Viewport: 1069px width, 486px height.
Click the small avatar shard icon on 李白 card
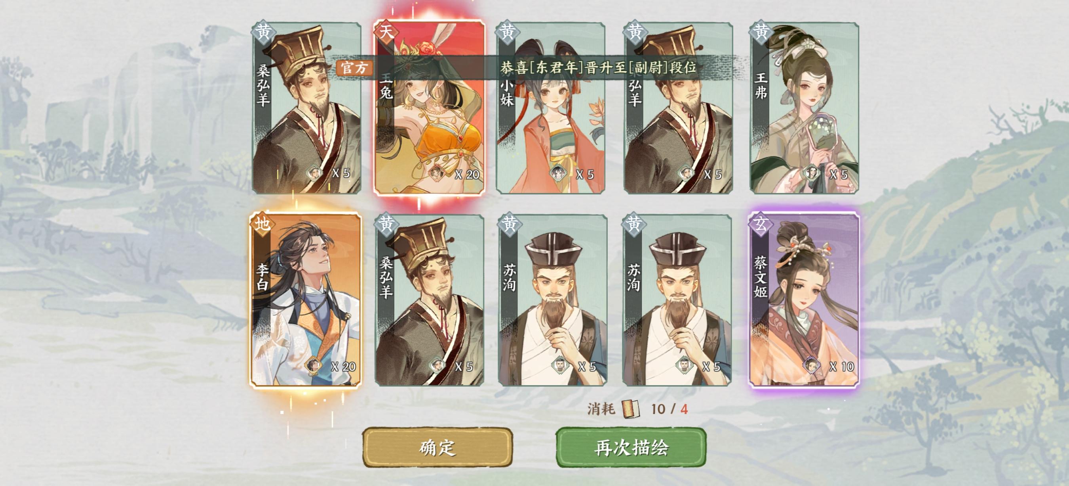tap(313, 365)
